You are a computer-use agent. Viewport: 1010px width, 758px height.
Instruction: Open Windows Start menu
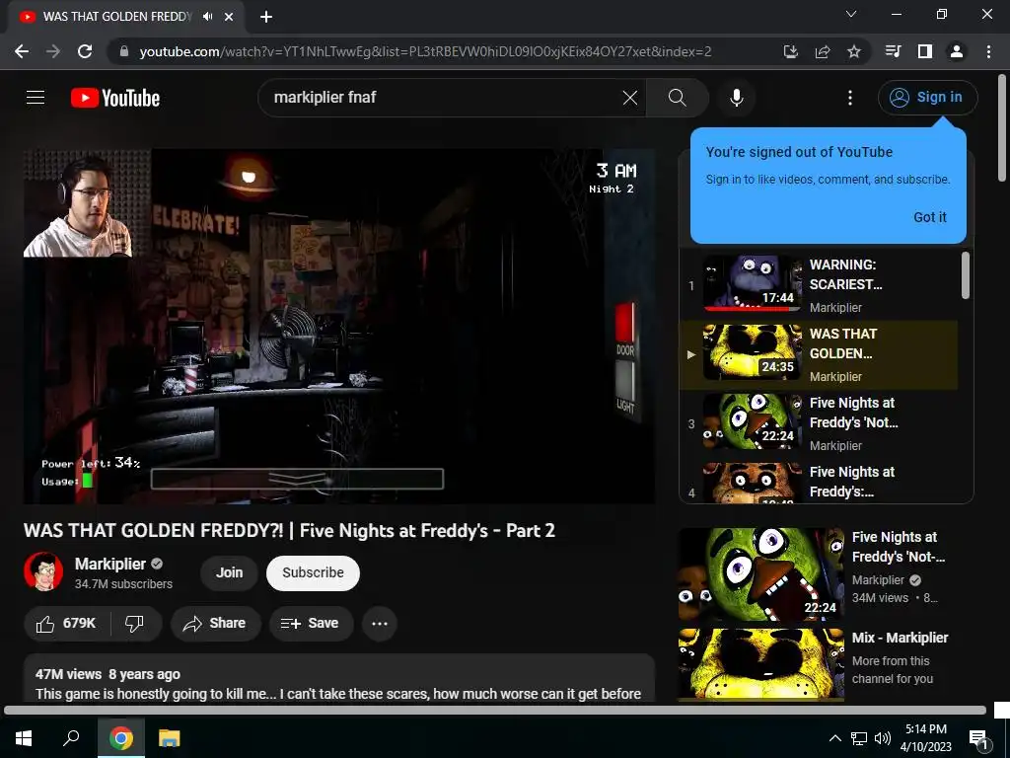tap(24, 738)
